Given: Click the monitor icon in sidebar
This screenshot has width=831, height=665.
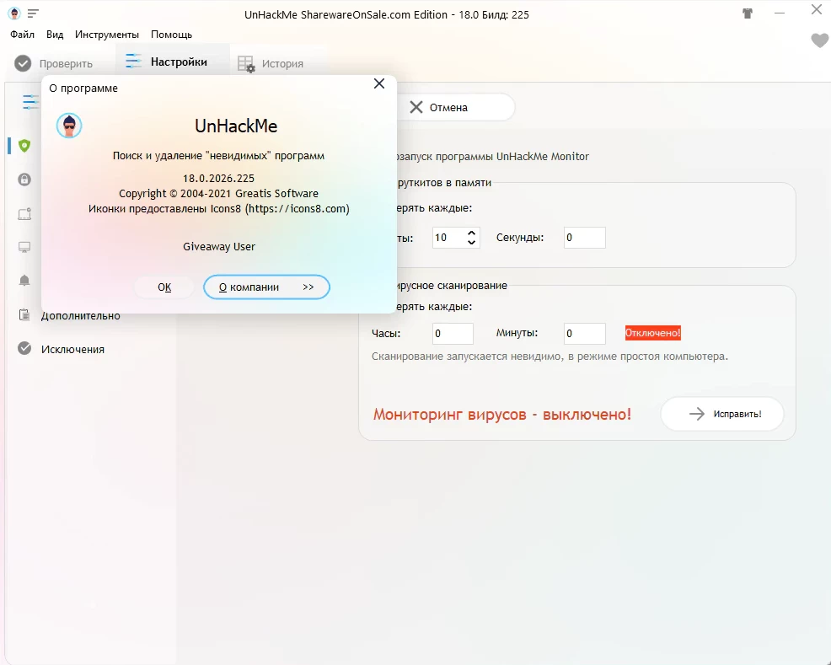Looking at the screenshot, I should [24, 248].
